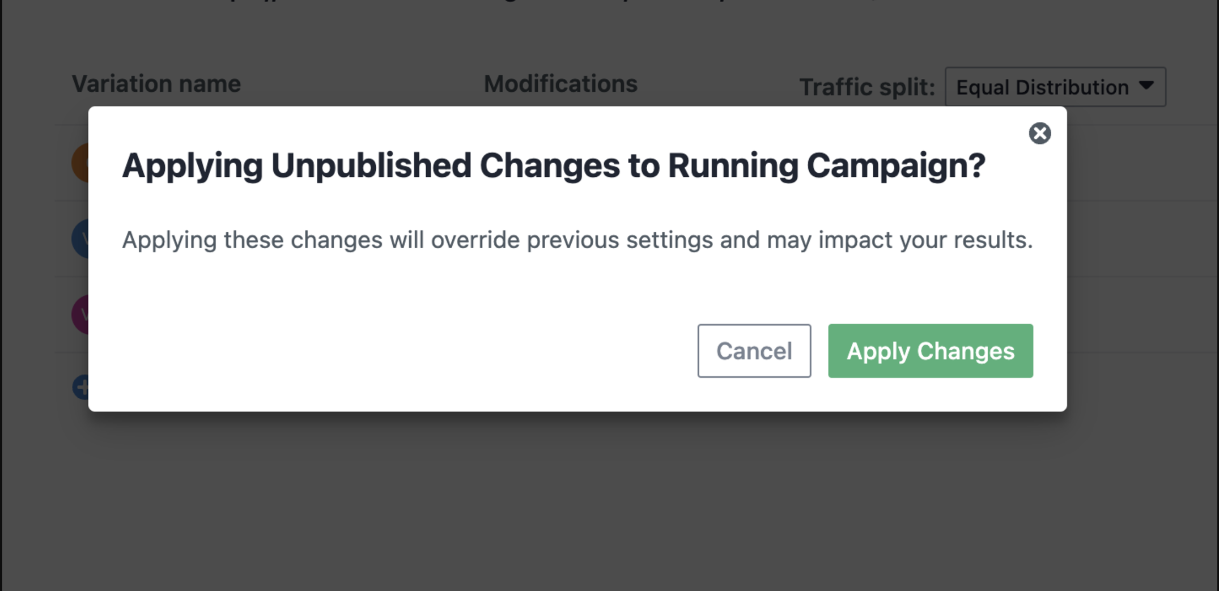Select the orange variation avatar icon
1219x591 pixels.
click(x=80, y=163)
